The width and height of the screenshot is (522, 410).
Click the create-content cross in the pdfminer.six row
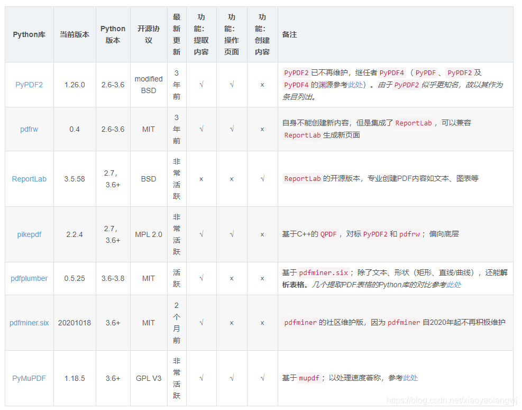pos(262,323)
